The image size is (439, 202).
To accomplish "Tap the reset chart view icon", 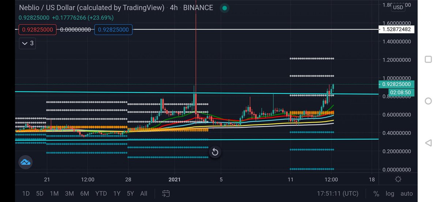I will 215,152.
